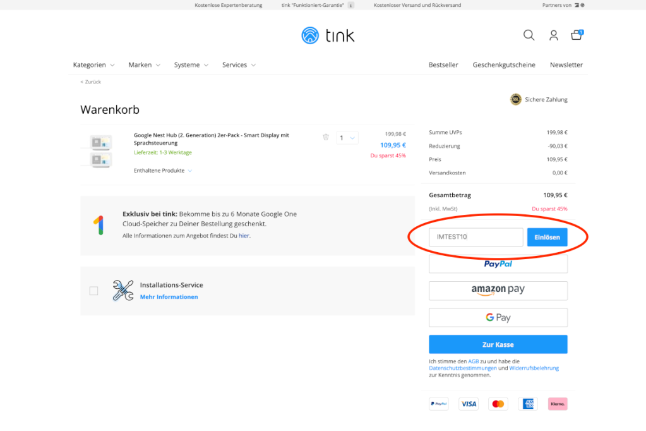The width and height of the screenshot is (646, 431).
Task: Click the info icon beside Funktioniert-Garantie
Action: [351, 5]
